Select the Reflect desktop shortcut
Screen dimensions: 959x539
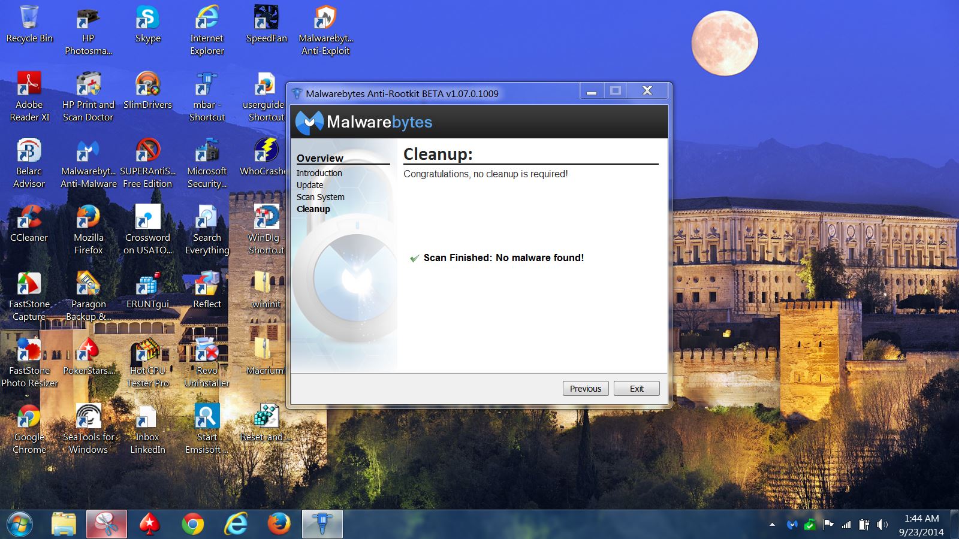tap(207, 291)
